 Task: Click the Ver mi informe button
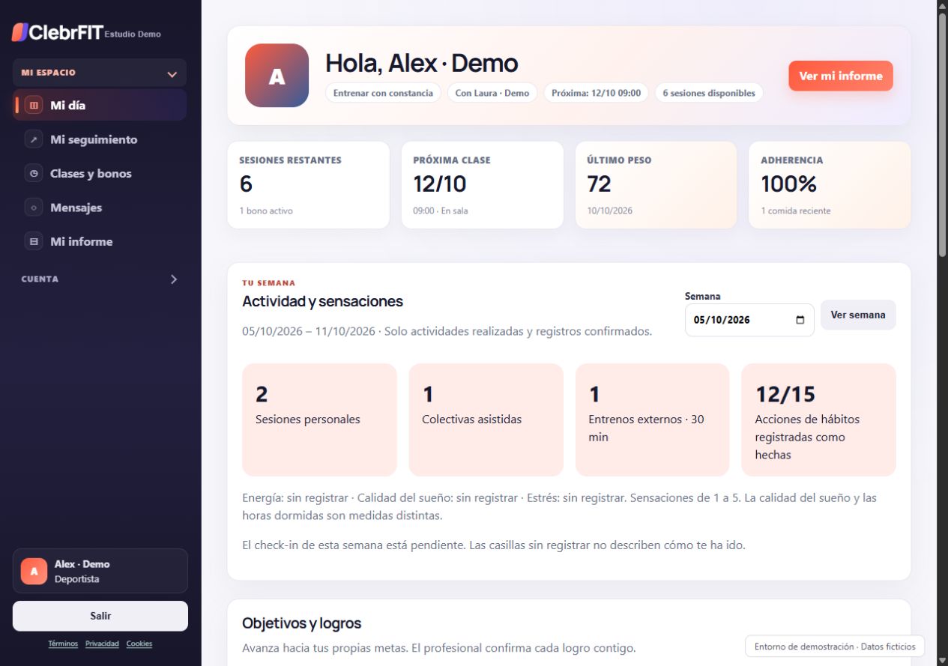point(841,76)
